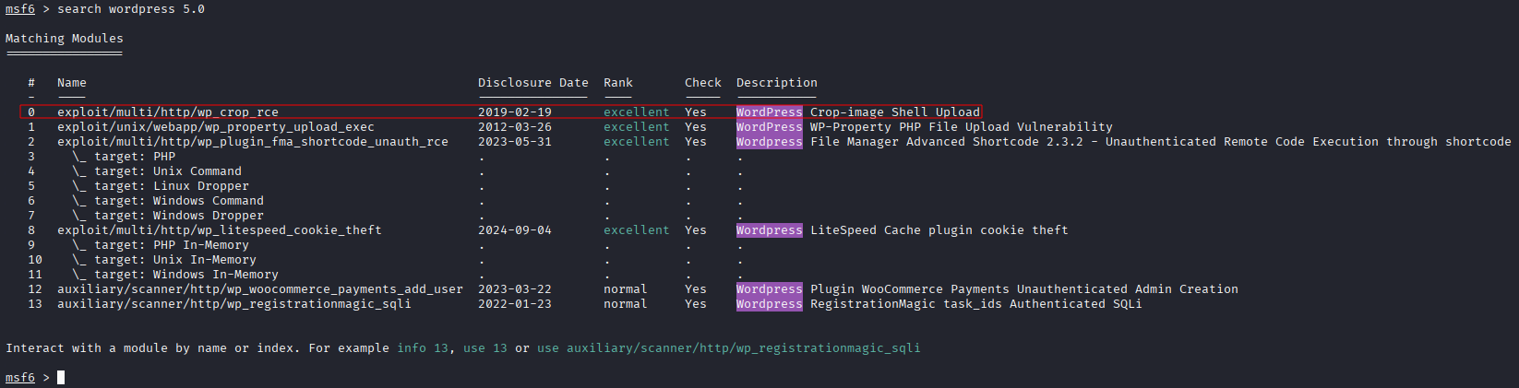This screenshot has width=1519, height=388.
Task: Click the 'Yes' check for wp_registrationmagic_sqli
Action: coord(696,304)
